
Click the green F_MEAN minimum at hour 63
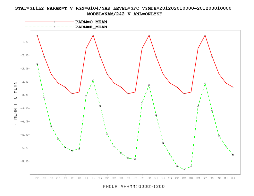pyautogui.click(x=184, y=169)
